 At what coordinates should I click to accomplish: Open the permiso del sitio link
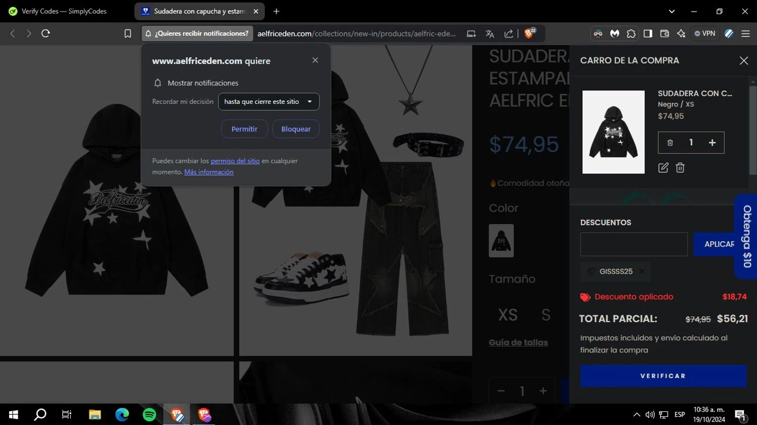pos(235,161)
